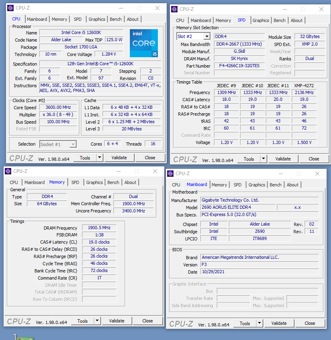Viewport: 331px width, 340px height.
Task: Click Tools button in Memory window
Action: [x=83, y=321]
